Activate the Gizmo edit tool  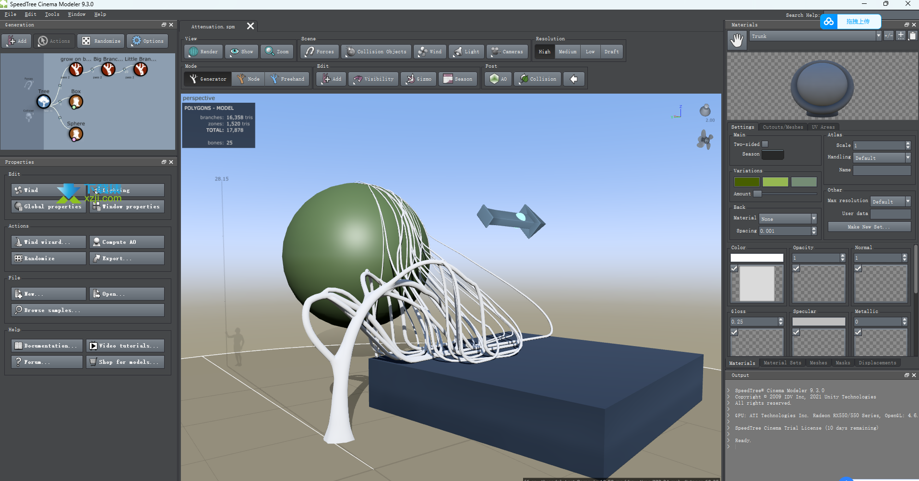coord(418,79)
